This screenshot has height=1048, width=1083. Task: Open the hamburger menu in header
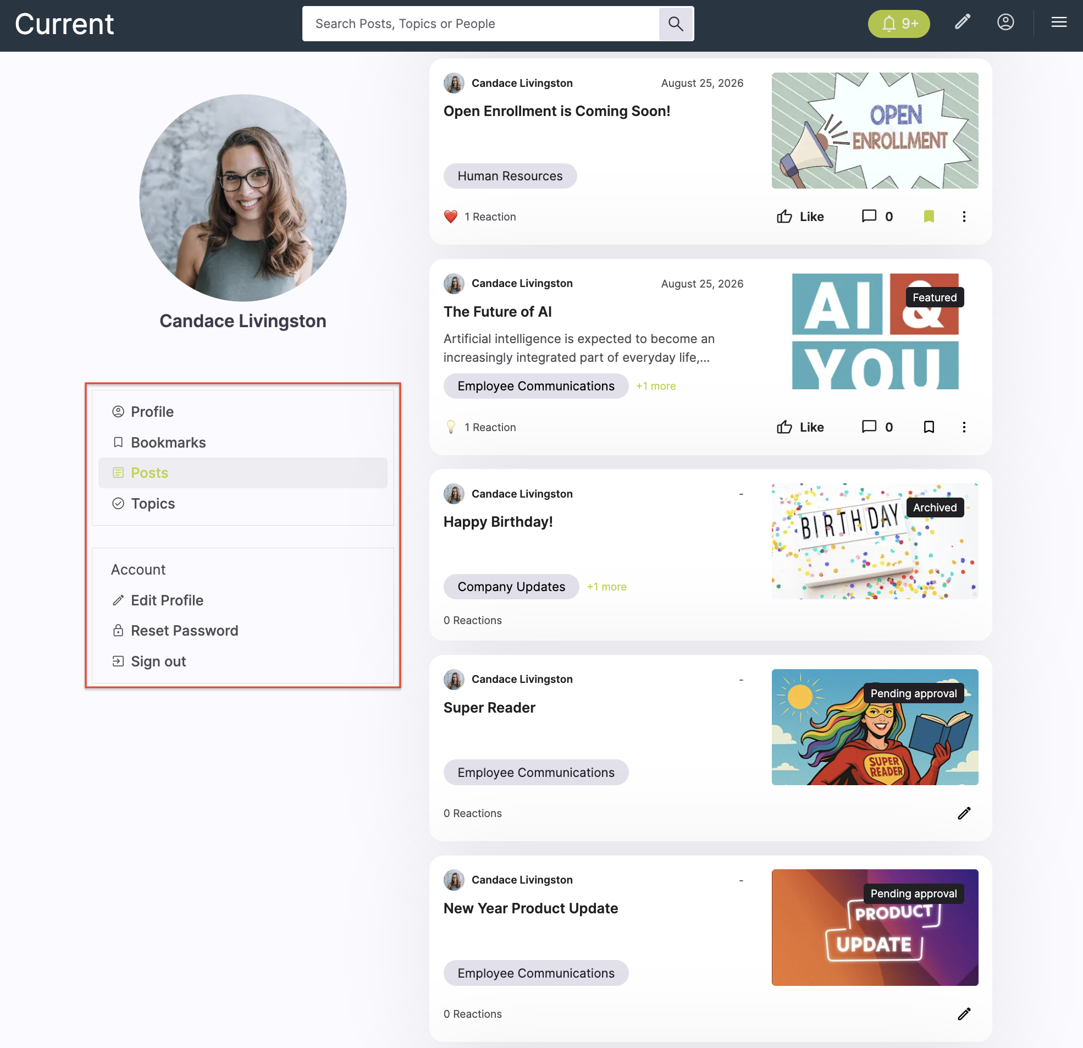pyautogui.click(x=1059, y=22)
